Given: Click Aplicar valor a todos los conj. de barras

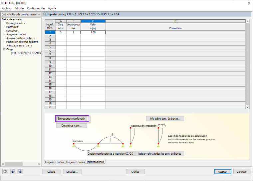Looking at the screenshot, I should coord(160,154).
